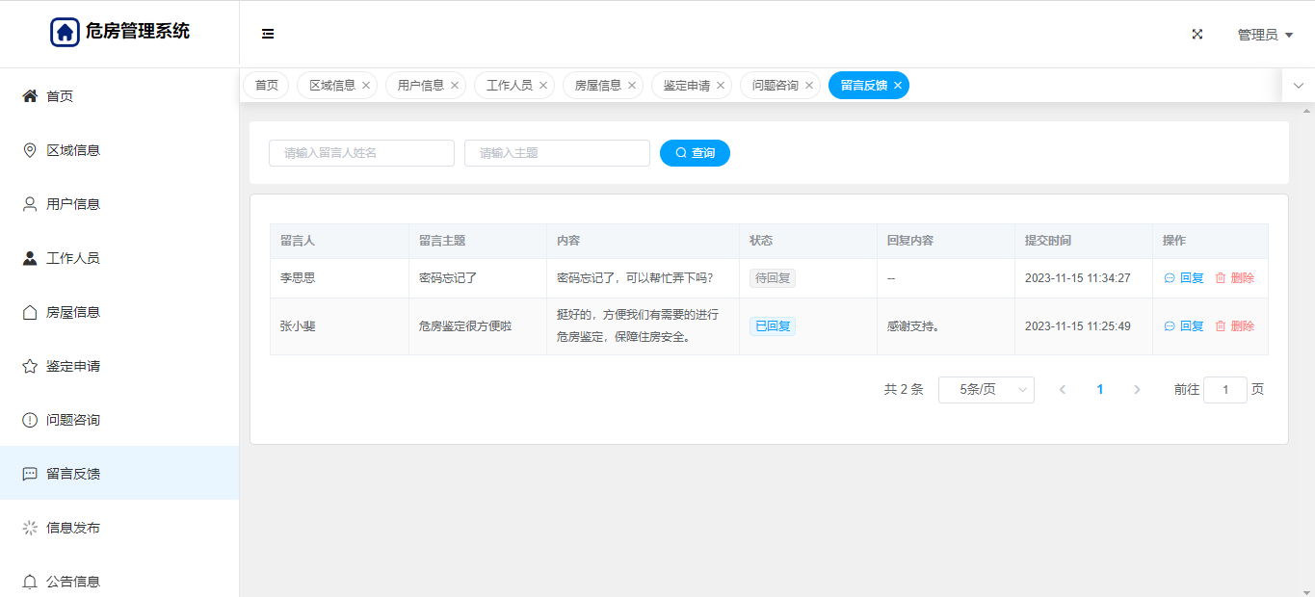Open 问题咨询 in the sidebar

point(73,420)
